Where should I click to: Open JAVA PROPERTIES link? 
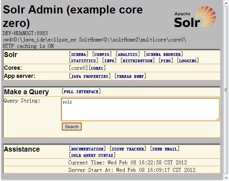coord(90,77)
